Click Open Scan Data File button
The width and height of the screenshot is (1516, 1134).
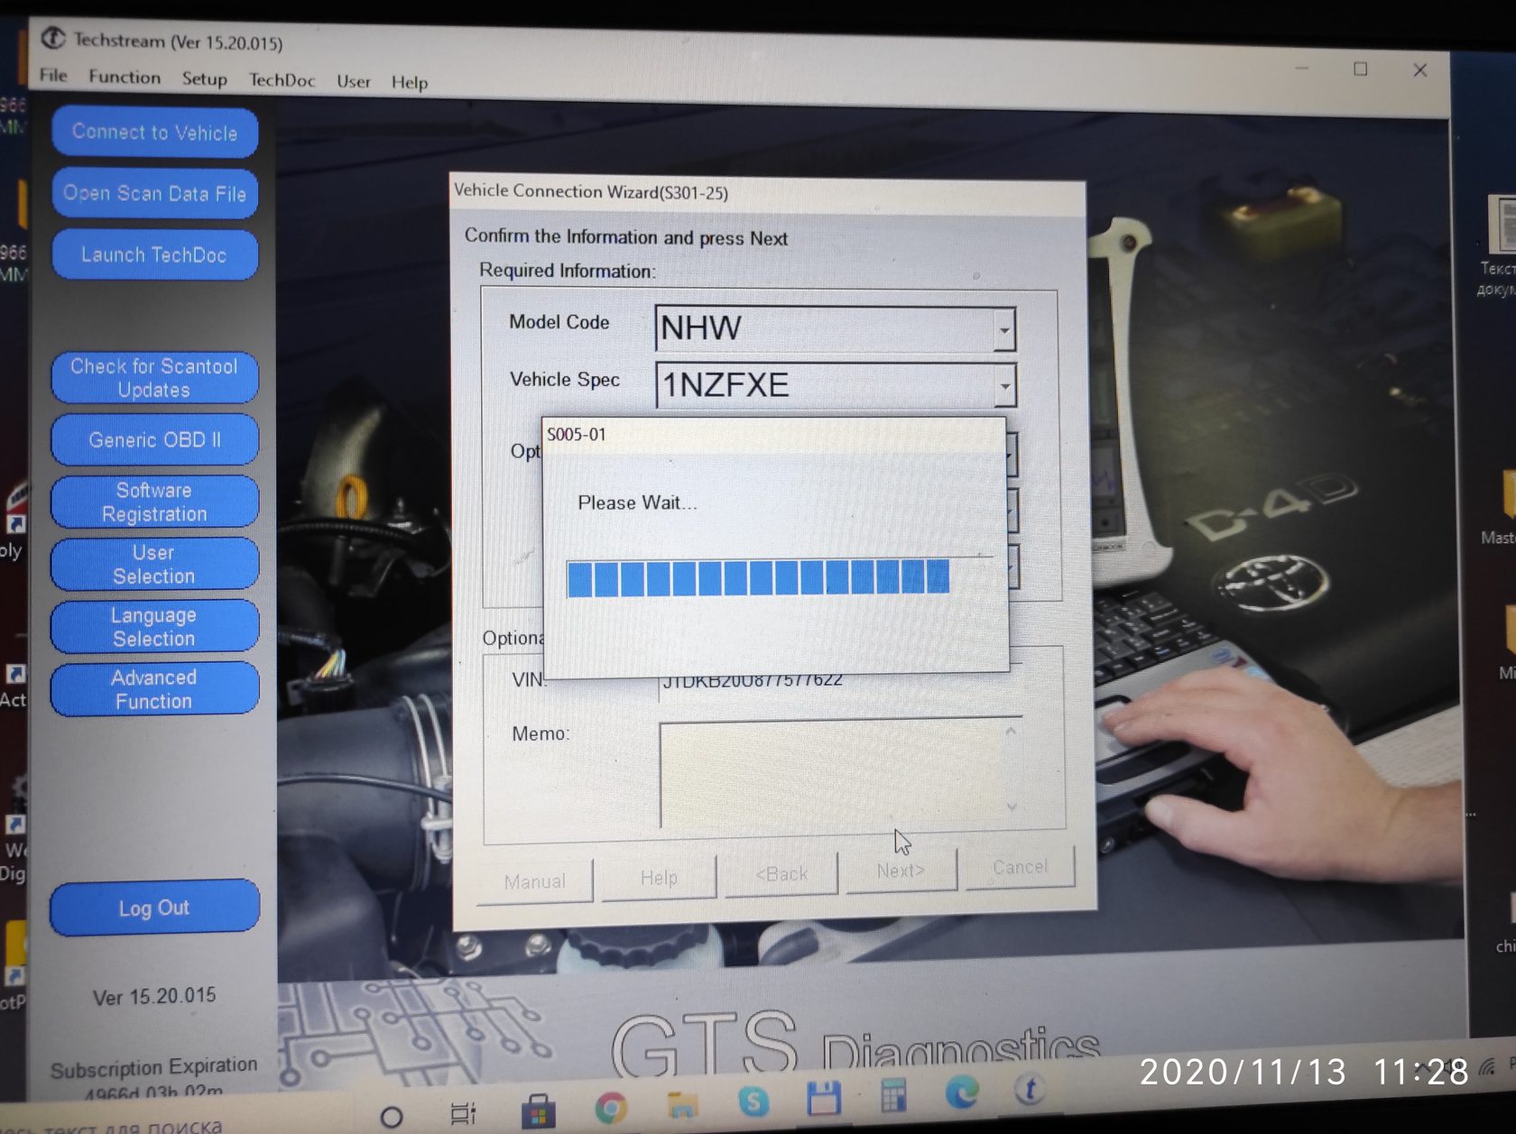[154, 193]
